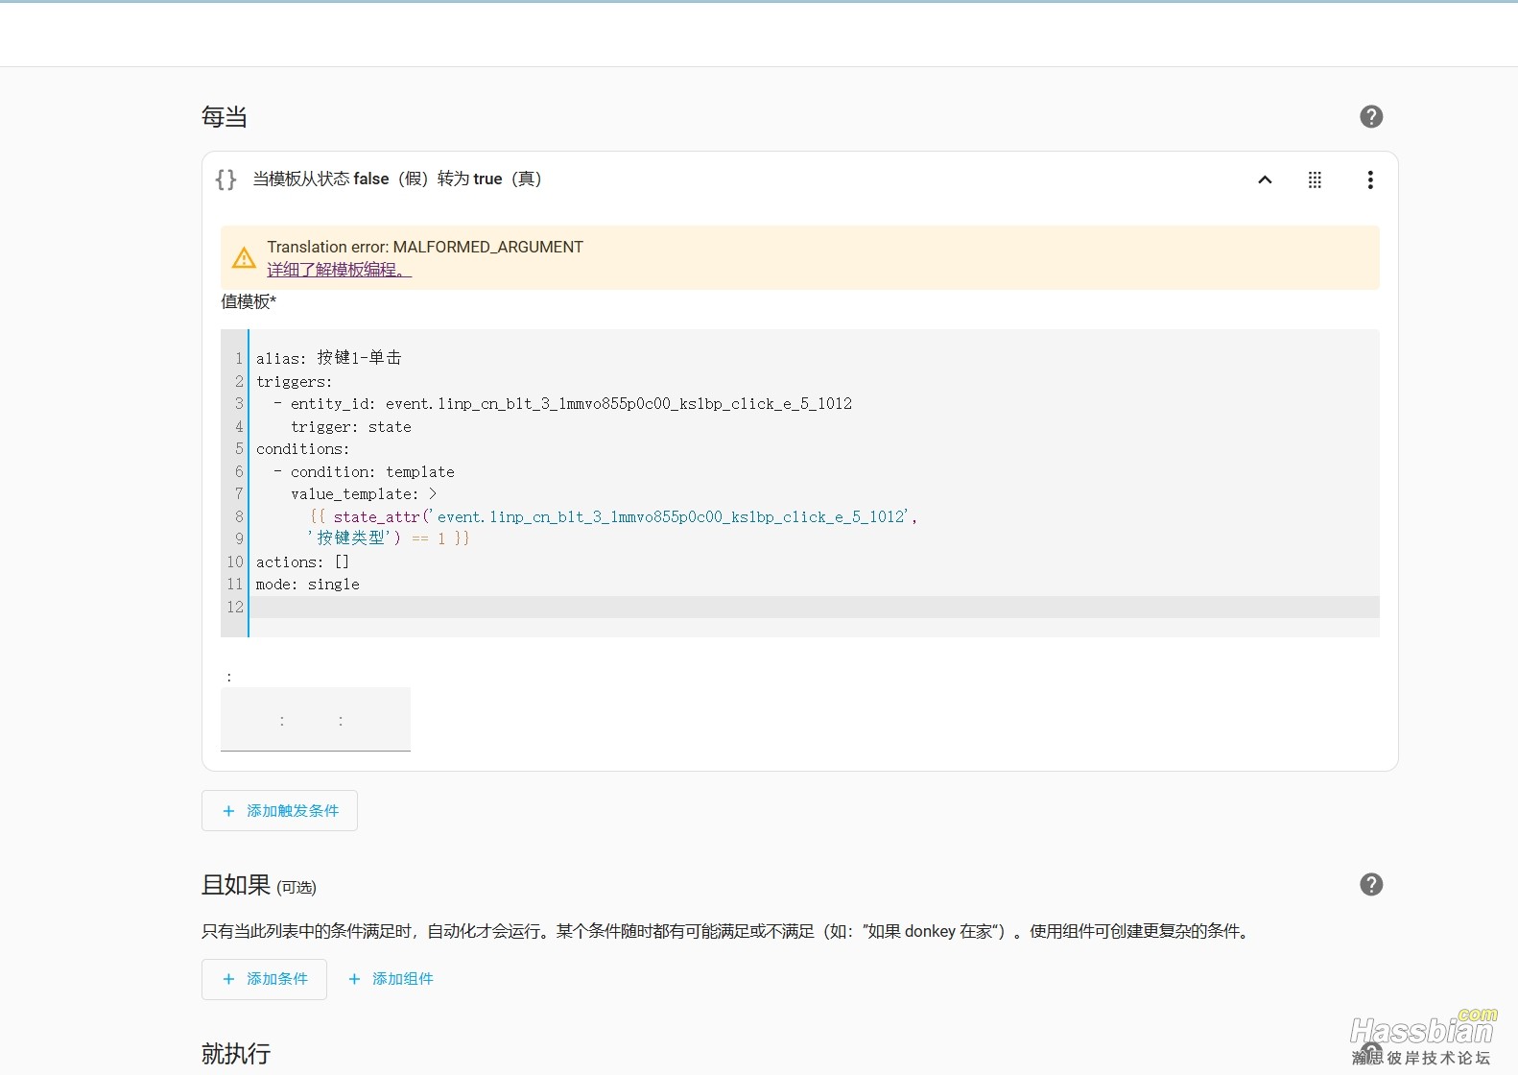
Task: Click the curly braces template trigger icon
Action: point(225,179)
